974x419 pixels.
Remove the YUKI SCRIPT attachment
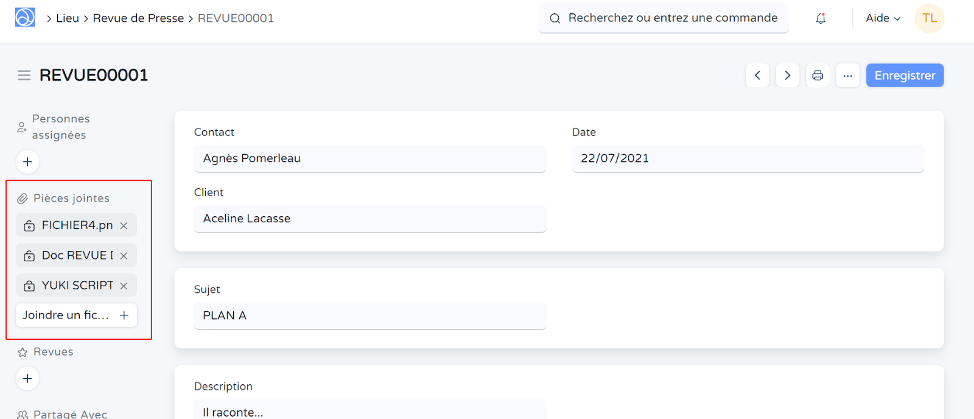point(124,286)
